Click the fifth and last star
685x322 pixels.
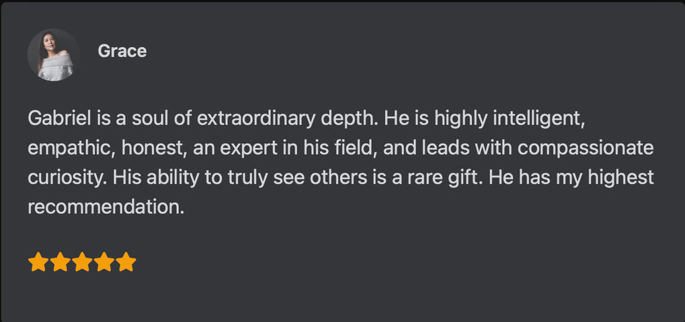(126, 262)
